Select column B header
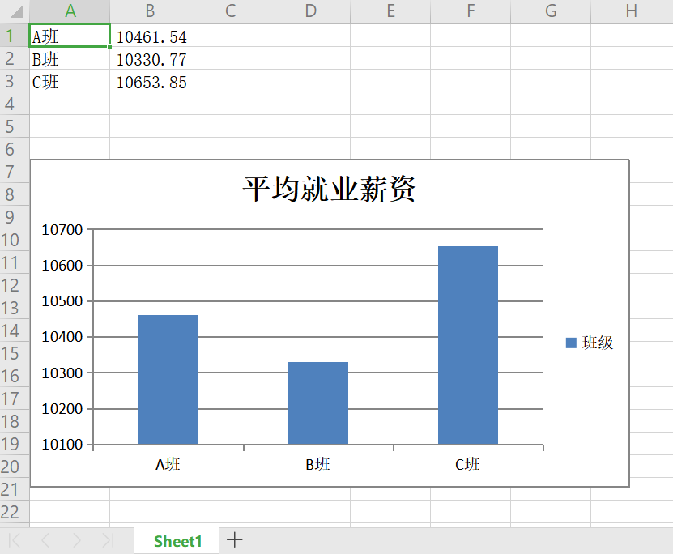Screen dimensions: 673x554 (149, 11)
